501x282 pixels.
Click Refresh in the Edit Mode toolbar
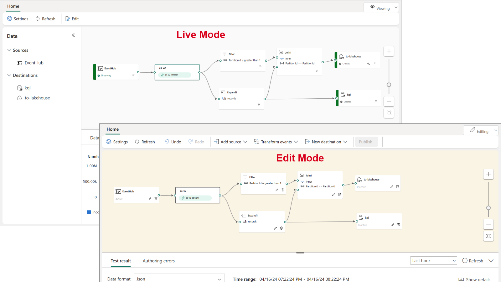tap(145, 142)
